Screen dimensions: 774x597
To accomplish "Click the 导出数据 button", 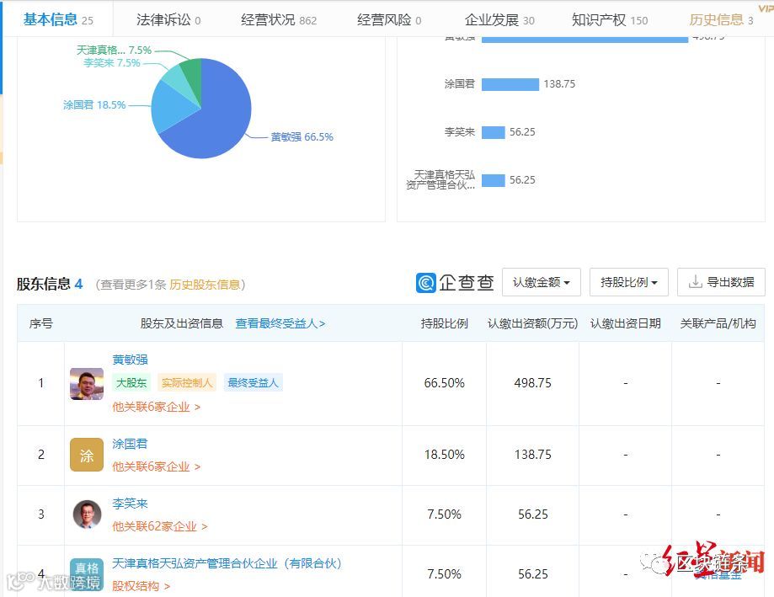I will (721, 282).
